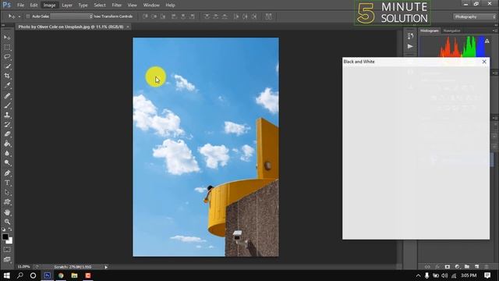
Task: Select the Hand tool
Action: [7, 212]
